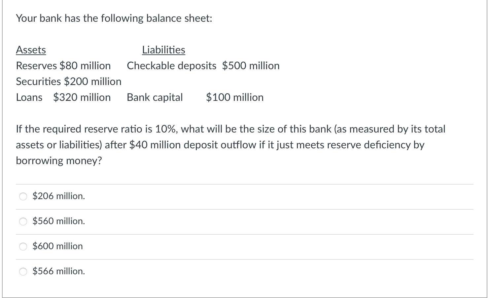Click the underlined Liabilities heading
The height and width of the screenshot is (298, 488).
pyautogui.click(x=163, y=50)
